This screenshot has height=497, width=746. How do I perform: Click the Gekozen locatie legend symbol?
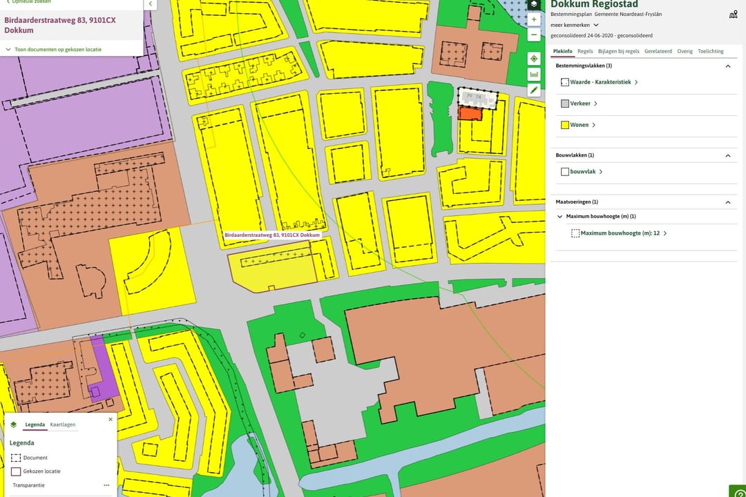(16, 471)
